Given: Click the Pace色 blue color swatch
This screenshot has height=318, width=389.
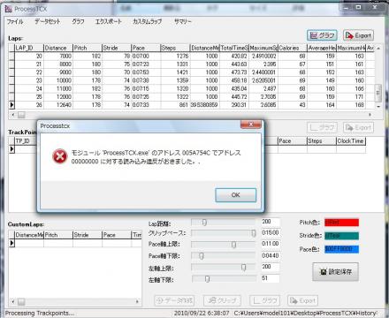Looking at the screenshot, I should coord(341,249).
